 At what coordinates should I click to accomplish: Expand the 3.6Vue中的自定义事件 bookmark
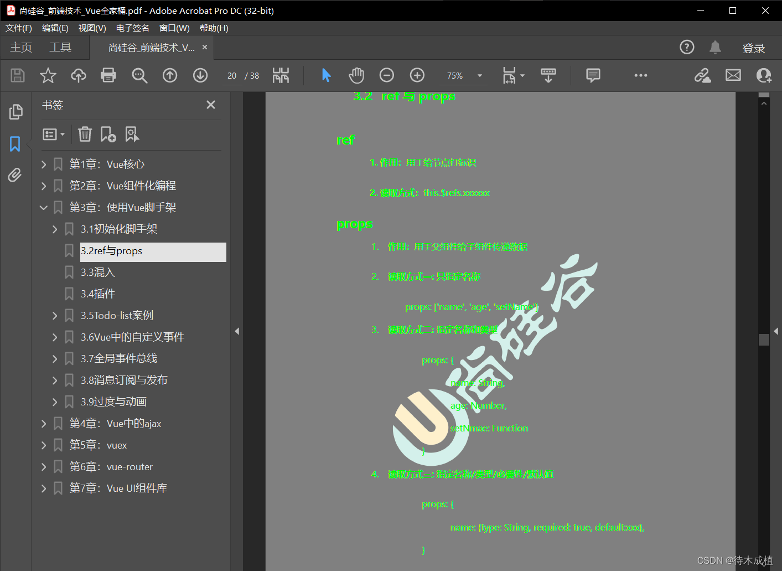coord(55,337)
